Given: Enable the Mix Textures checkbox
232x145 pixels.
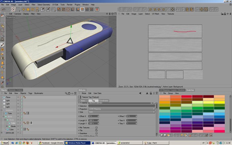Looking at the screenshot, I should click(96, 127).
